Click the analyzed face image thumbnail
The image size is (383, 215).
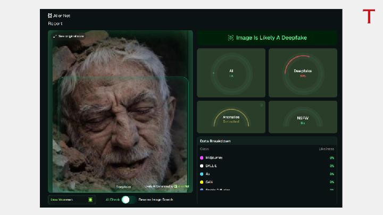click(x=120, y=111)
